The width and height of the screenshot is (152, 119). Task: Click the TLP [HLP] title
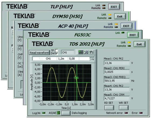[x=61, y=7]
